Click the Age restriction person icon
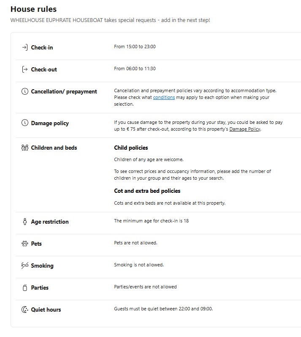301x337 pixels. [x=24, y=222]
